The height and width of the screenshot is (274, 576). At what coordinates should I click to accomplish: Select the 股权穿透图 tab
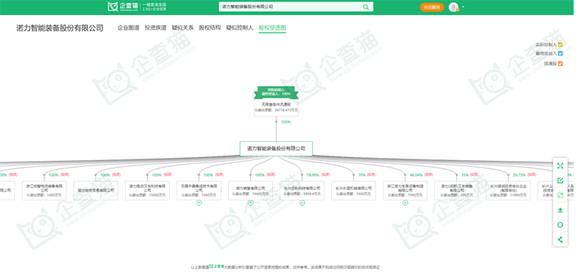coord(272,28)
